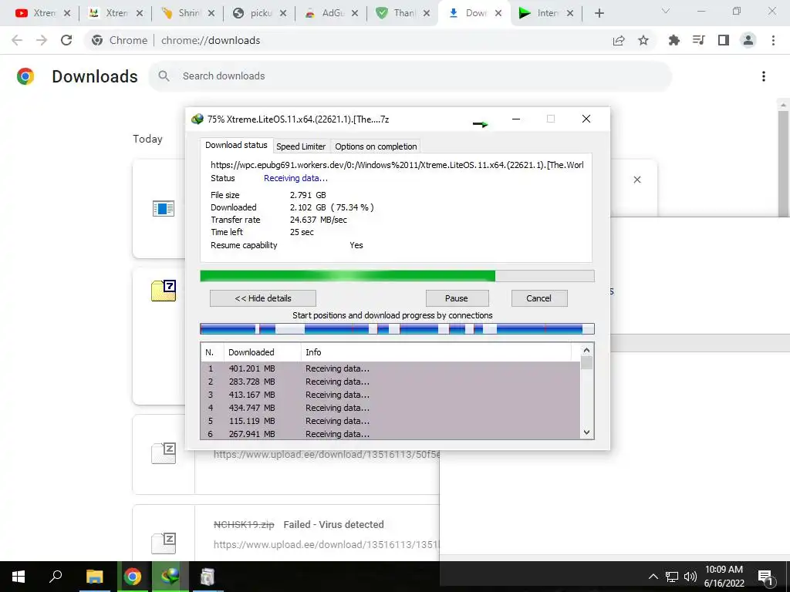The image size is (790, 592).
Task: Open File Explorer from the taskbar
Action: 94,577
